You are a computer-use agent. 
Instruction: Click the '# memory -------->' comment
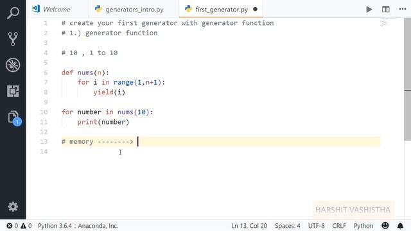point(97,142)
